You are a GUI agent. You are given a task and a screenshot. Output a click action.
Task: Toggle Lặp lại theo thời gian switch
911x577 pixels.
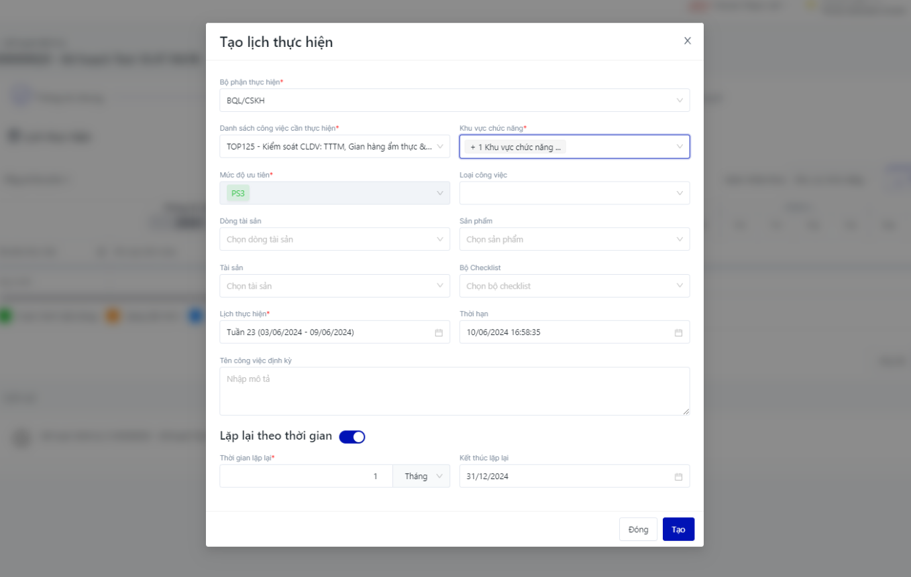[352, 437]
